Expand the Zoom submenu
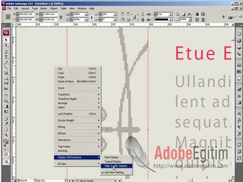The height and width of the screenshot is (182, 243). pos(77,88)
